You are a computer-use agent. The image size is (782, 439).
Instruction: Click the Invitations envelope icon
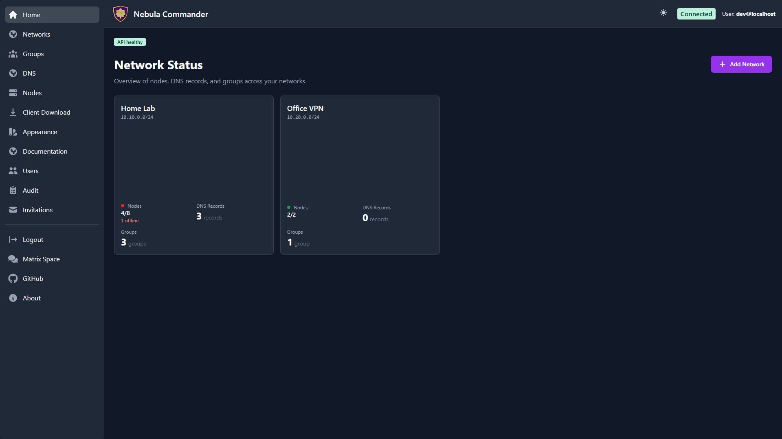(13, 210)
